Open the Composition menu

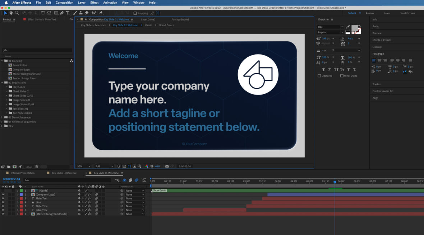pyautogui.click(x=64, y=3)
